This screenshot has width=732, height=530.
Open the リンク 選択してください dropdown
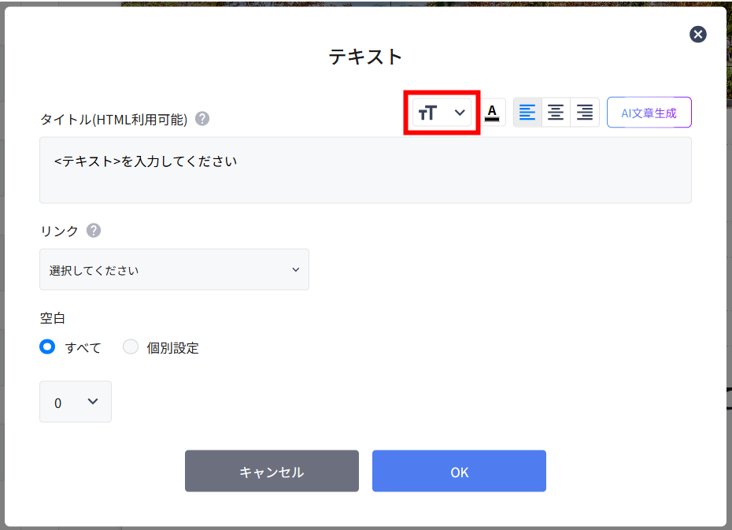pos(174,269)
